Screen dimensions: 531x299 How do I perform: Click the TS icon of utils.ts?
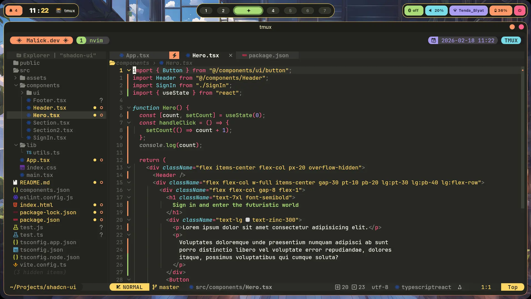29,153
